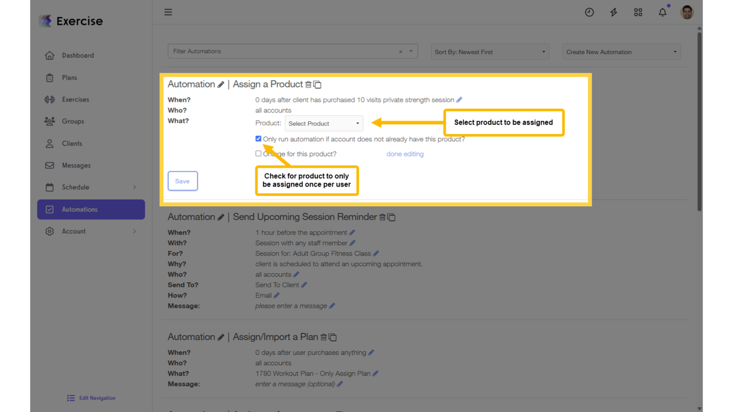Edit the Assign a Product automation title pencil

pyautogui.click(x=221, y=84)
